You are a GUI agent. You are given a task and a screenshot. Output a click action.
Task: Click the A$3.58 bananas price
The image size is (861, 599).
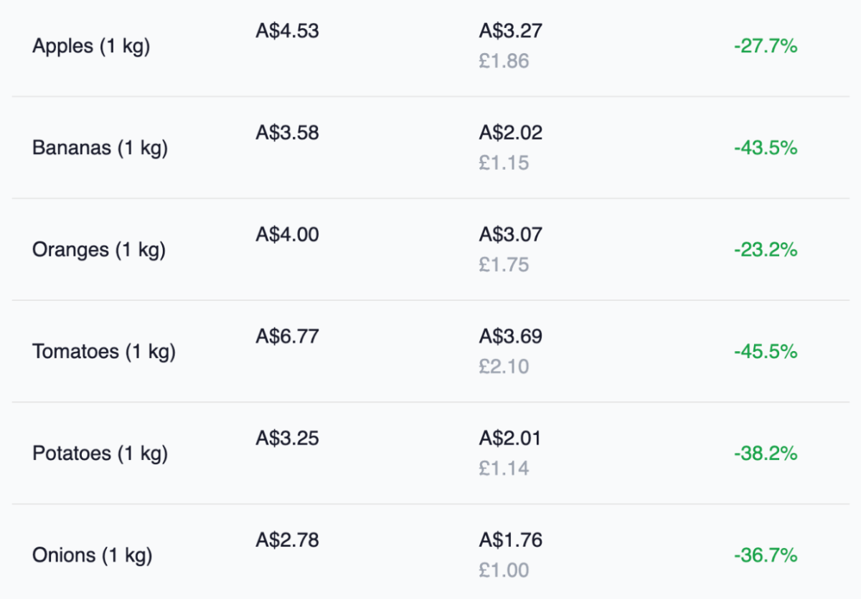point(287,133)
